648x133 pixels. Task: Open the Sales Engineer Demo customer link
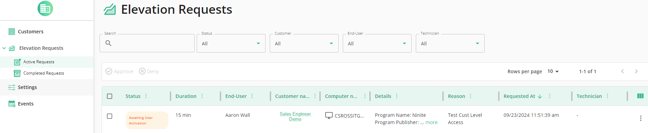tap(295, 117)
